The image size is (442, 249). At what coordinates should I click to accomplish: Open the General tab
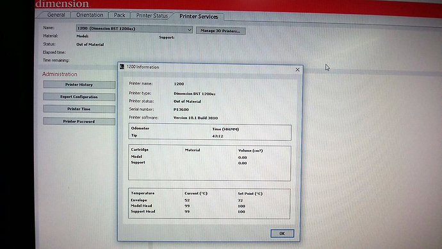(56, 15)
